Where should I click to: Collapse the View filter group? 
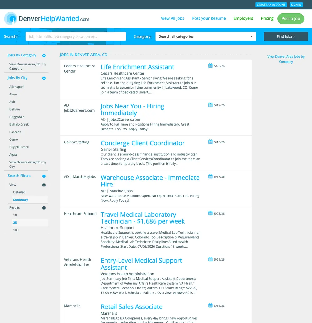[44, 185]
